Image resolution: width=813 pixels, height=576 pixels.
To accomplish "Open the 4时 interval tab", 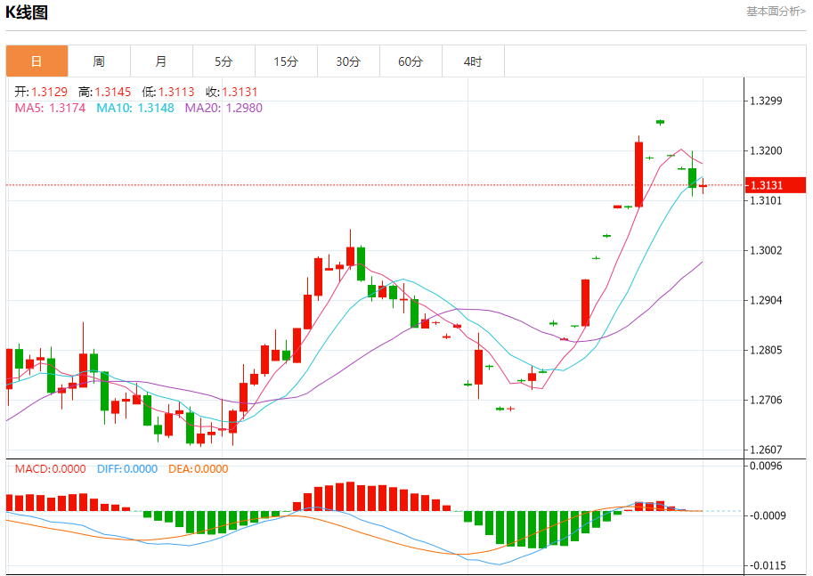I will (x=472, y=61).
